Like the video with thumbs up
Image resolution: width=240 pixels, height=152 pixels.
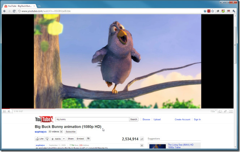[x=40, y=139]
